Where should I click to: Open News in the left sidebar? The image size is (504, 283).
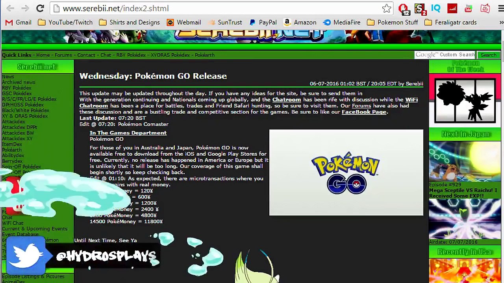click(x=8, y=77)
